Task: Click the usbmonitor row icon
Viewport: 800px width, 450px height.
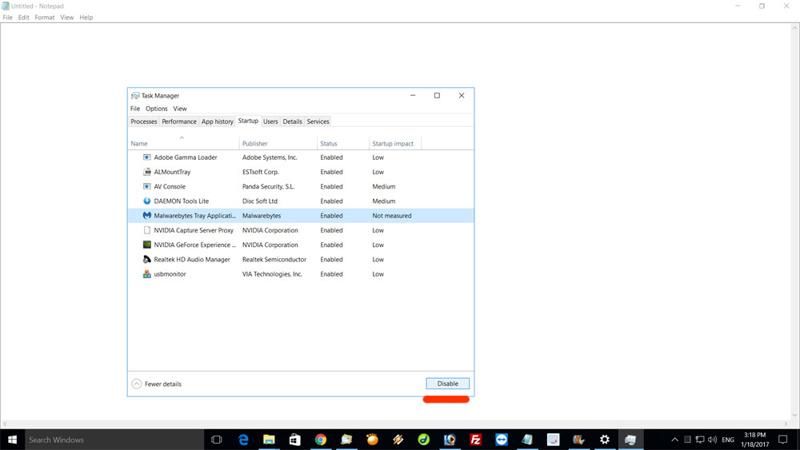Action: point(147,274)
